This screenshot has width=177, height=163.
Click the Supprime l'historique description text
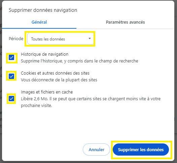click(x=79, y=61)
